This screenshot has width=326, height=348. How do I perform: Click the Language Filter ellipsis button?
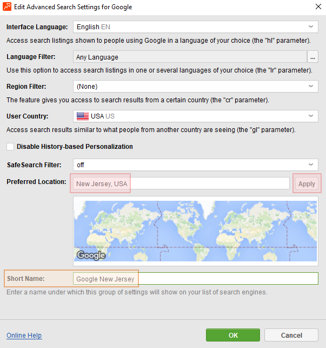click(x=312, y=57)
